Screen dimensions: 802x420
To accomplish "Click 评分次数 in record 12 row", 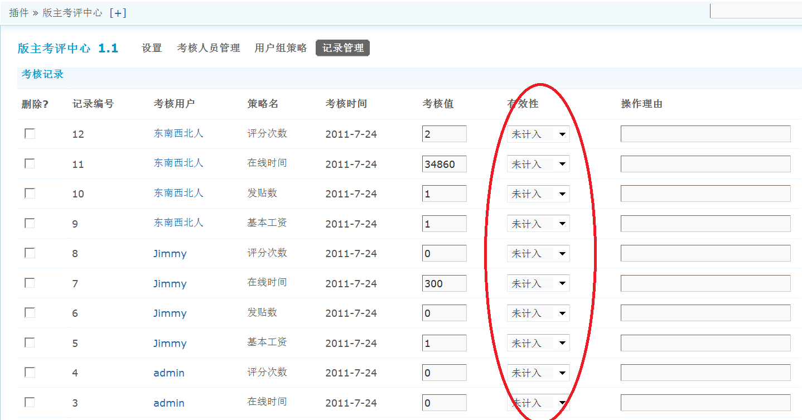I will (x=267, y=133).
